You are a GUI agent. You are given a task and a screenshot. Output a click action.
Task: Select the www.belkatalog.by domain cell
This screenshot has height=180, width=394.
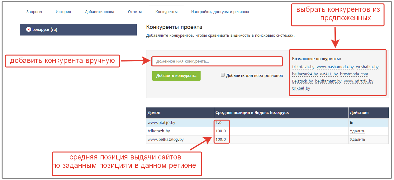pos(180,140)
